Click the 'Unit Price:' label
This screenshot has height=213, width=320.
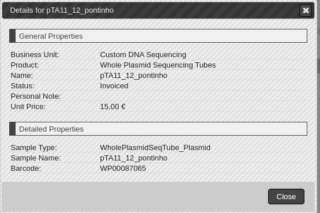click(28, 107)
